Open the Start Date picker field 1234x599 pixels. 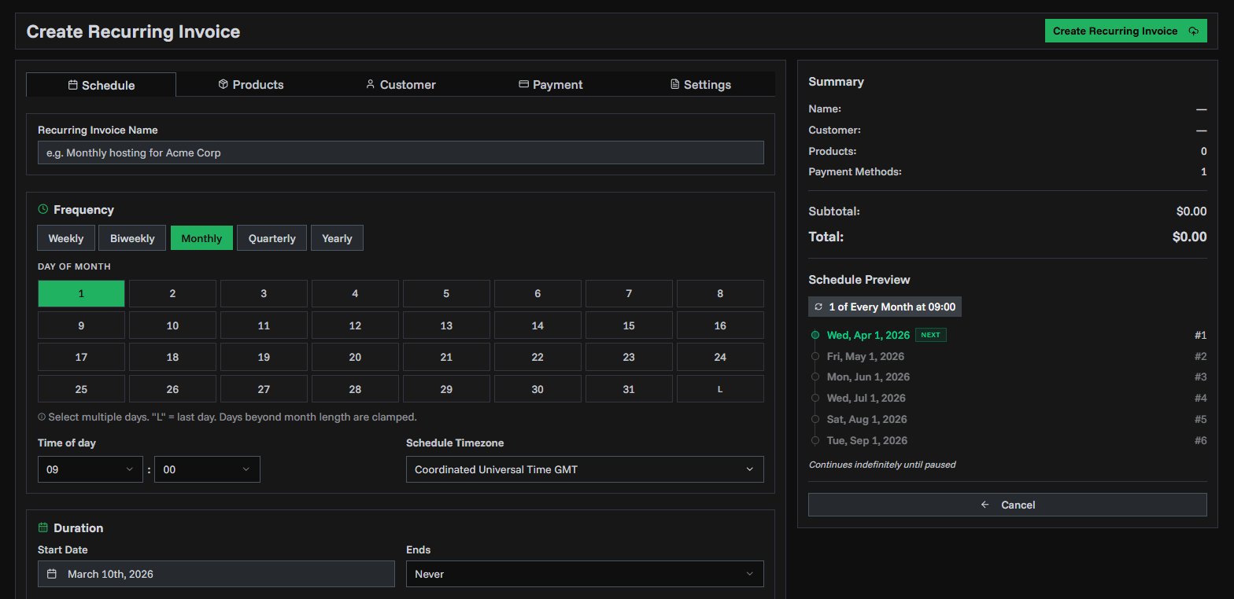[216, 574]
